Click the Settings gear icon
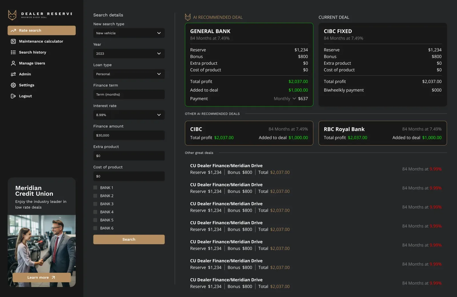Screen dimensions: 457x297 tap(13, 85)
